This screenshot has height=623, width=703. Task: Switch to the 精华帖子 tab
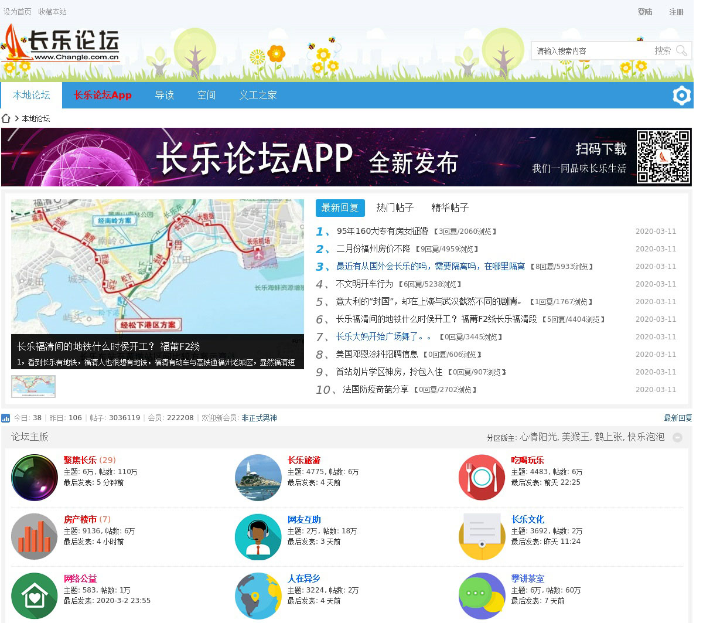450,207
